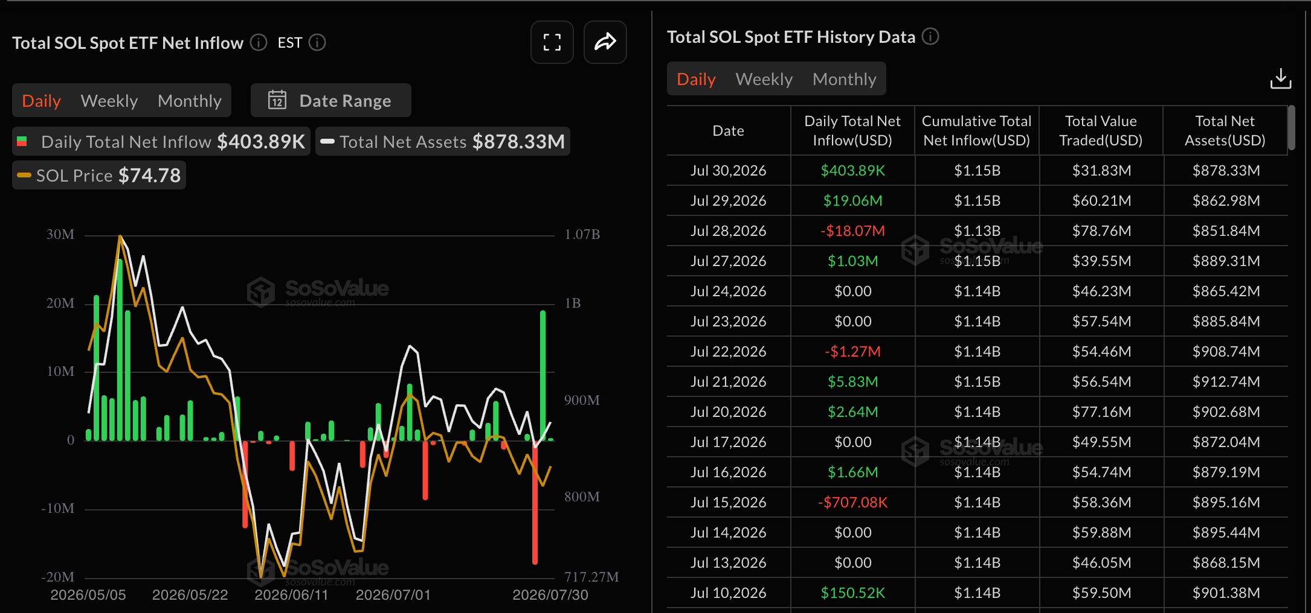Click info icon beside History Data title

[930, 37]
